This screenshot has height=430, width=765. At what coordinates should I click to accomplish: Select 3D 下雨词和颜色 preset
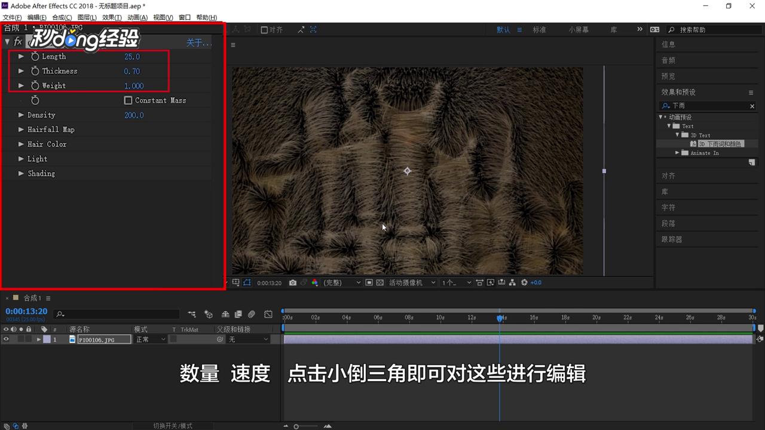[720, 144]
